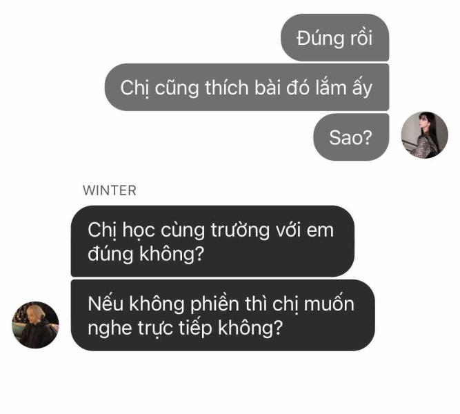460x414 pixels.
Task: Click the word 'Nếu' in the last message
Action: (x=106, y=304)
